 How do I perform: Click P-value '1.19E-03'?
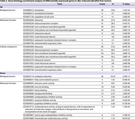point(126,107)
